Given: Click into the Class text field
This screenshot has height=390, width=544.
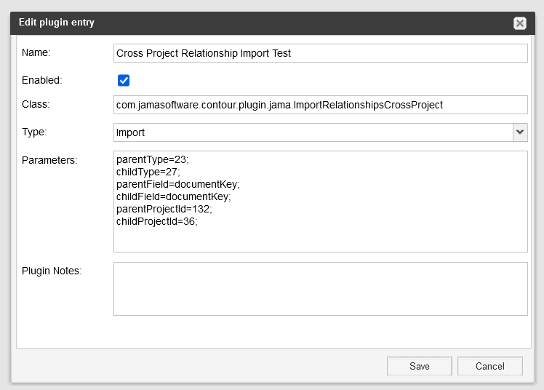Looking at the screenshot, I should [320, 105].
